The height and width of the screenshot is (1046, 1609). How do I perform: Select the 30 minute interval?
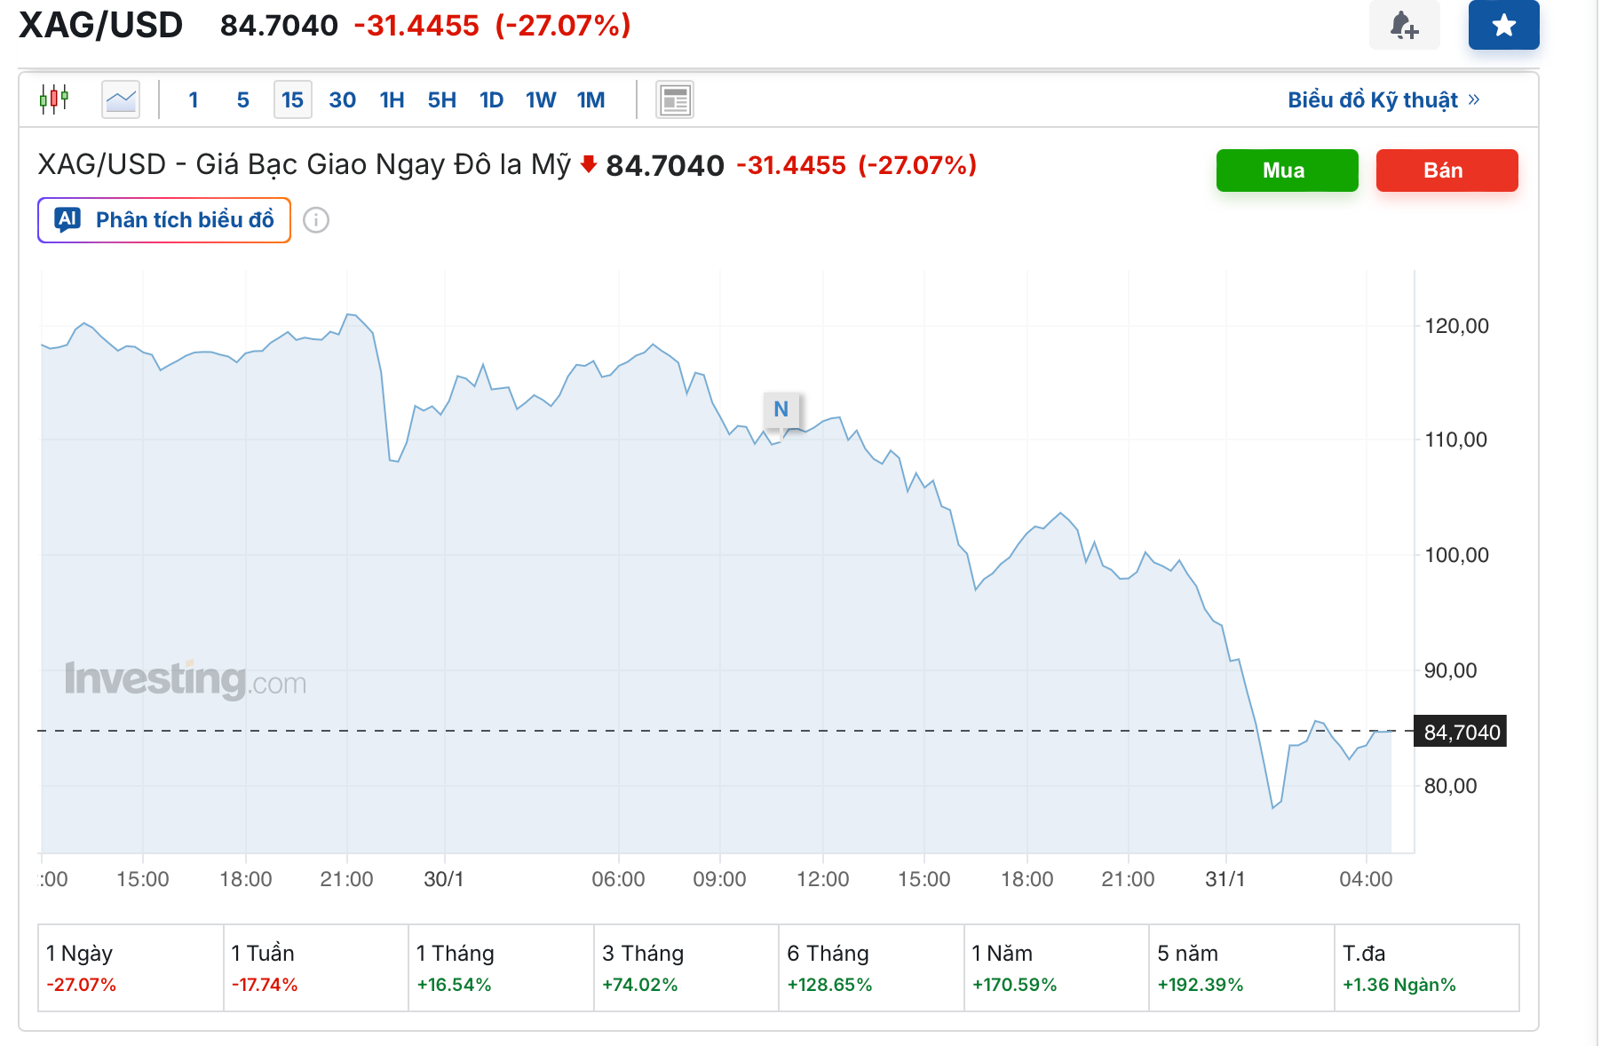pyautogui.click(x=342, y=99)
